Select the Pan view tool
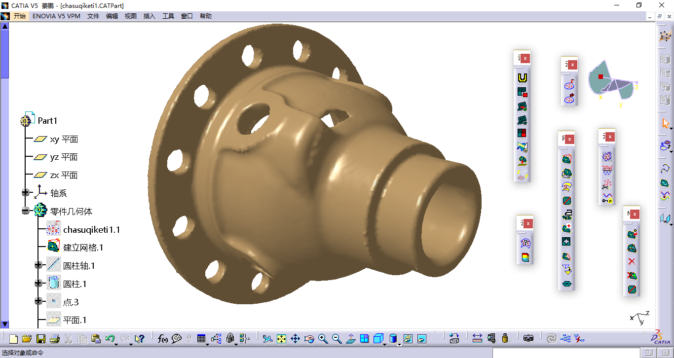Screen dimensions: 674x358 [295, 339]
